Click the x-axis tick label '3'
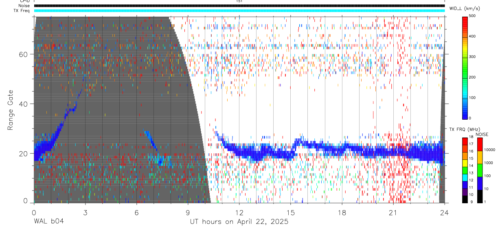The width and height of the screenshot is (500, 230). tap(85, 213)
